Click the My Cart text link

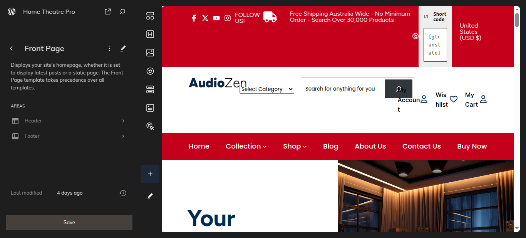pyautogui.click(x=471, y=100)
